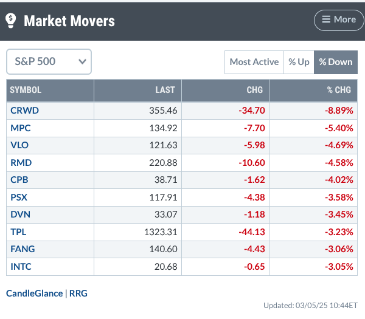This screenshot has height=319, width=365.
Task: Open the VLO symbol link
Action: pos(19,145)
